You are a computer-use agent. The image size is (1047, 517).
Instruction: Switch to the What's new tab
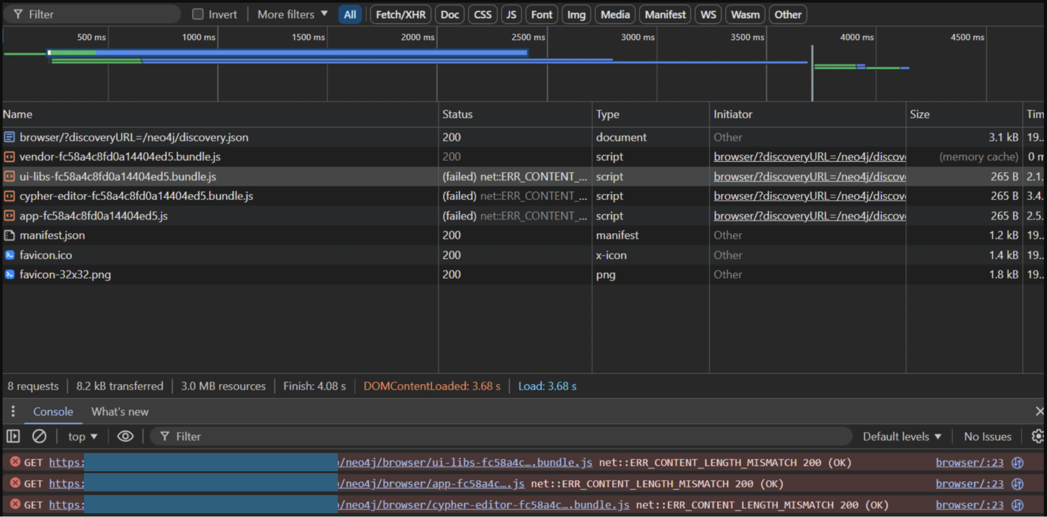[120, 412]
